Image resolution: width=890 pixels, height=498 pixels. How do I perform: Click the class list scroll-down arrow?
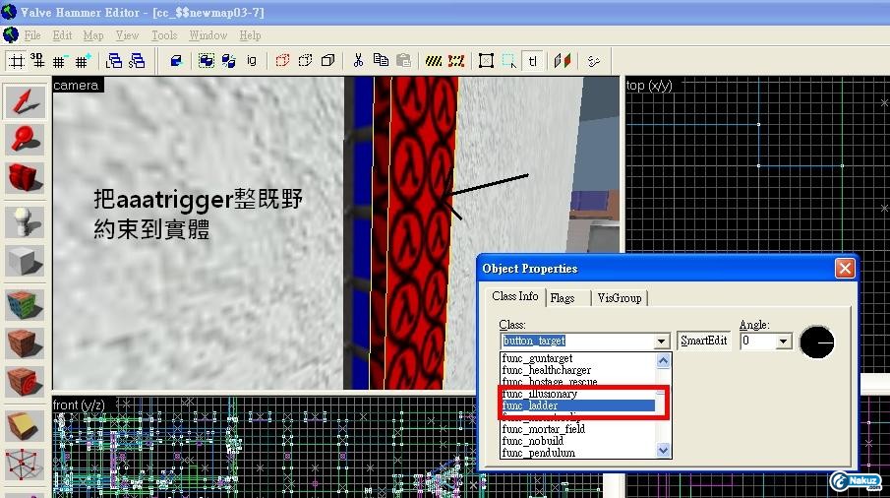(663, 451)
